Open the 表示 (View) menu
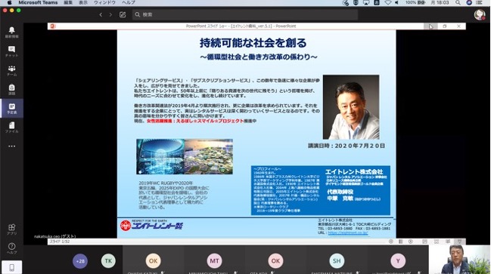This screenshot has height=274, width=491. click(83, 2)
